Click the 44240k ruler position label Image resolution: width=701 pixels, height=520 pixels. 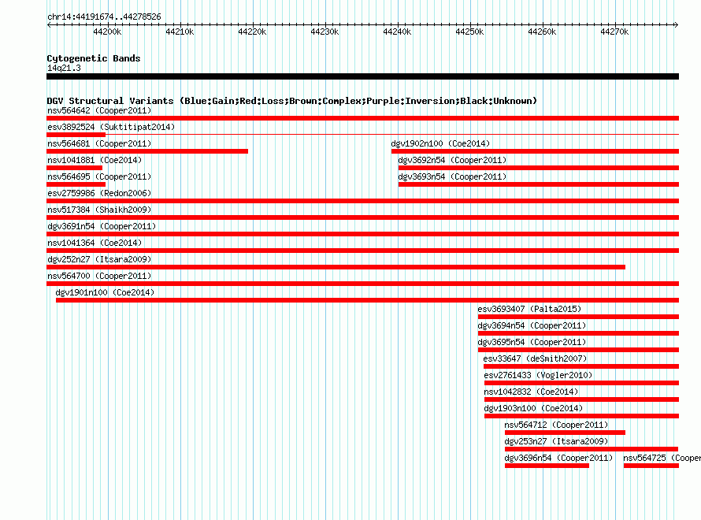(x=397, y=32)
